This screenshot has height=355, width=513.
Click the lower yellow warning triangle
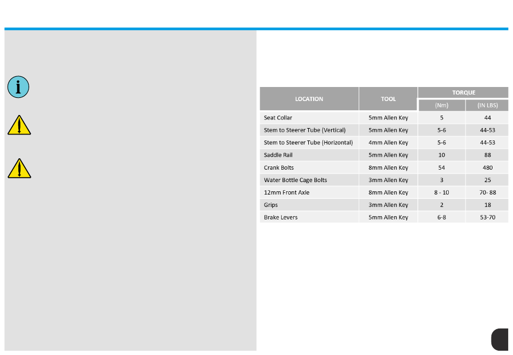(x=19, y=169)
